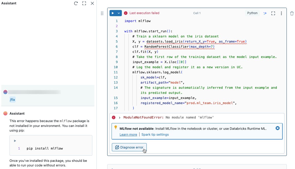Grab the drag handle left of Cell 1
The image size is (295, 169).
[x=102, y=13]
